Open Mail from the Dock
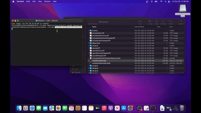Screen dimensions: 201x113 (x=45, y=108)
